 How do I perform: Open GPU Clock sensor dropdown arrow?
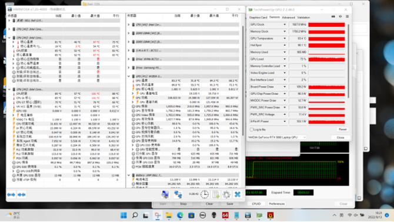(x=285, y=25)
